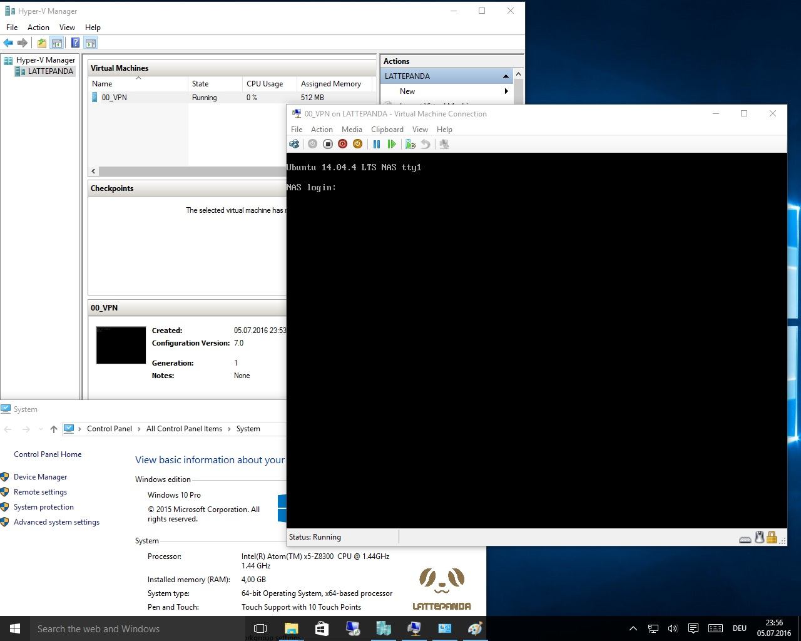
Task: Click the 00_VPN VM preview thumbnail
Action: click(x=121, y=345)
